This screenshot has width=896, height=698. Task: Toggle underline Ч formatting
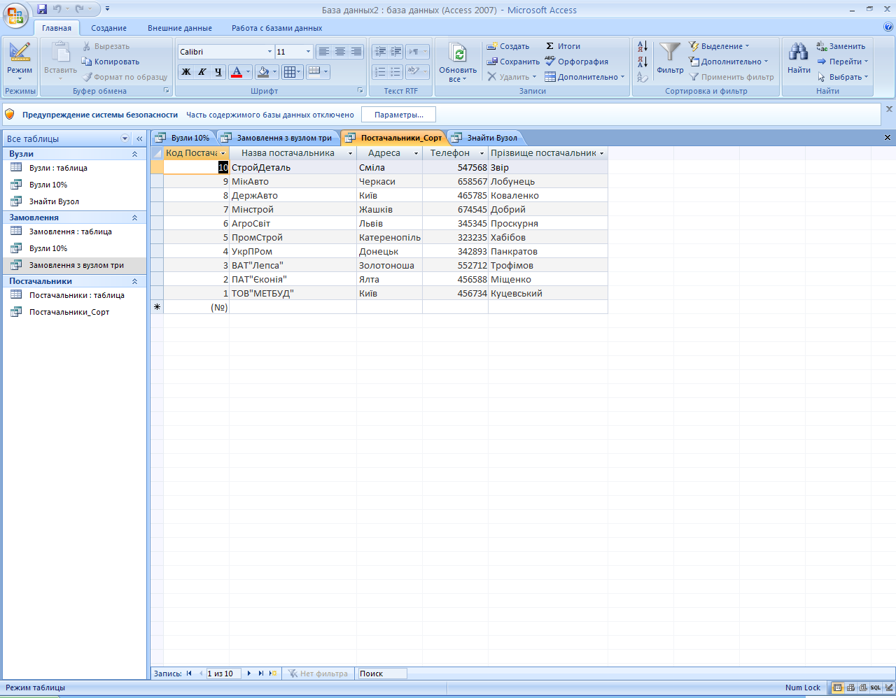tap(218, 71)
